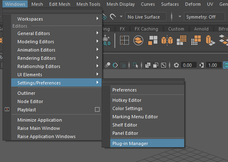Image resolution: width=228 pixels, height=162 pixels.
Task: Click the Freeze Transformations snowflake shelf icon
Action: click(107, 40)
